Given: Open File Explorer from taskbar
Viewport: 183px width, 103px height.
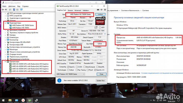Looking at the screenshot, I should tap(10, 100).
